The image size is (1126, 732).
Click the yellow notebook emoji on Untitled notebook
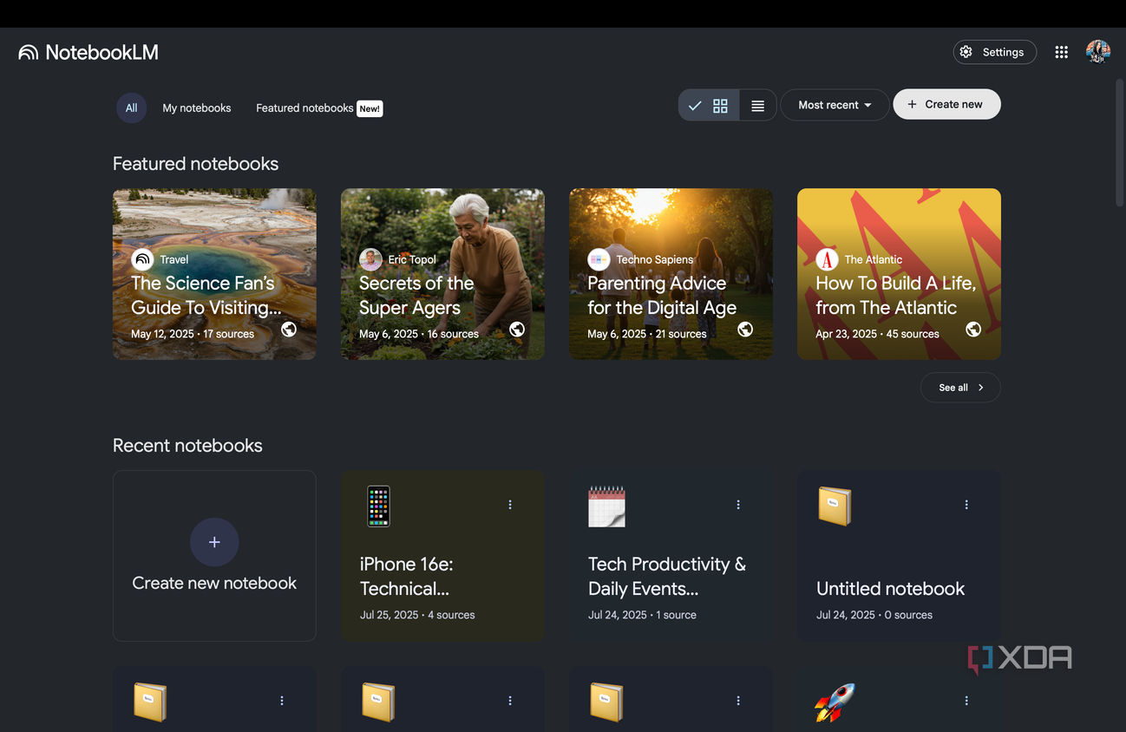835,507
